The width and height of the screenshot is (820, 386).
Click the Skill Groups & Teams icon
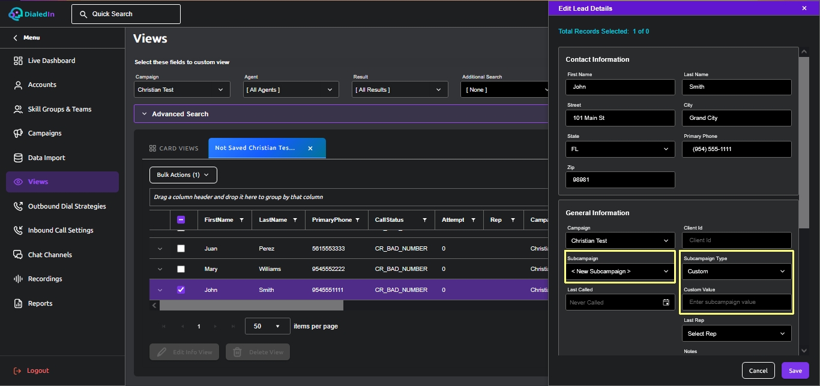18,109
